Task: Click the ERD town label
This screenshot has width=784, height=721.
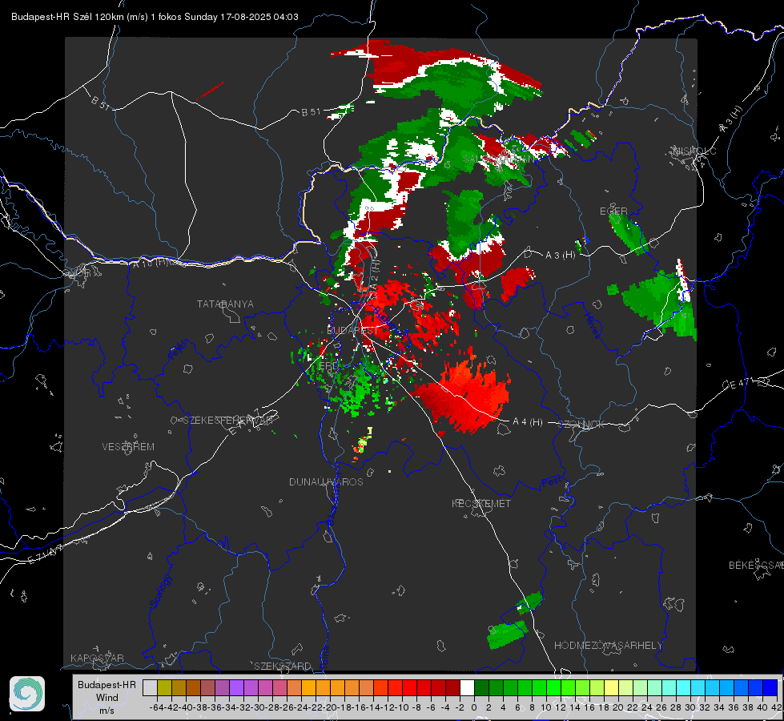Action: click(x=328, y=366)
